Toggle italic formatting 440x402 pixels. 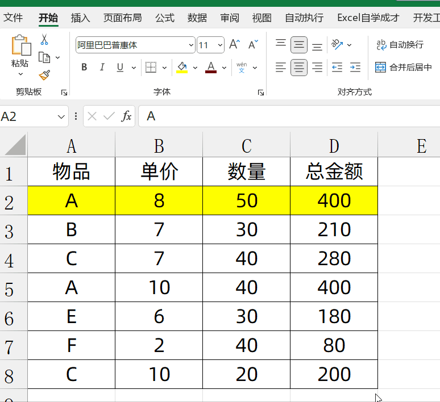102,67
